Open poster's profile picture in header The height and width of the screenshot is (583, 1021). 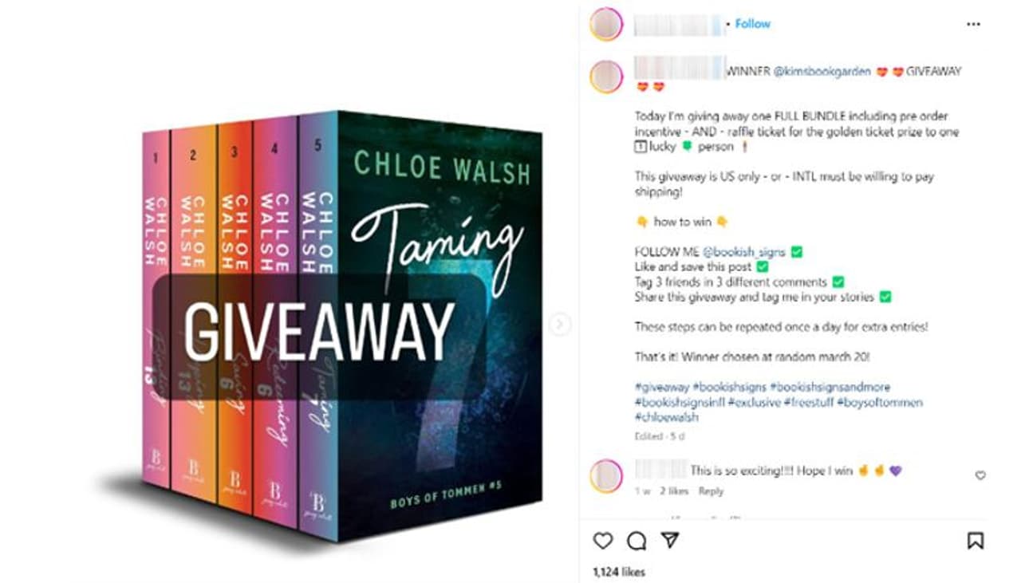point(606,24)
